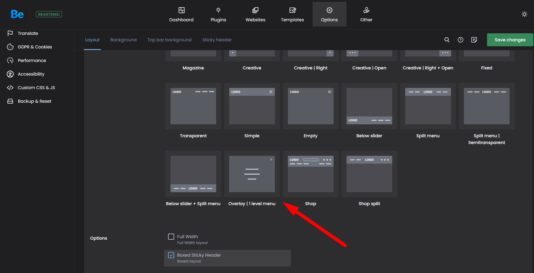Click the Websites copy icon
Viewport: 534px width, 273px height.
[255, 10]
